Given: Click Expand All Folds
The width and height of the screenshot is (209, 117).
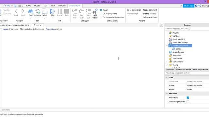Looking at the screenshot, I should [x=150, y=14].
